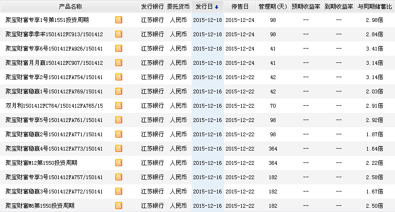The image size is (395, 212).
Task: Click the 售 icon for 聚宝财富M12第1550投资周期
Action: 118,163
